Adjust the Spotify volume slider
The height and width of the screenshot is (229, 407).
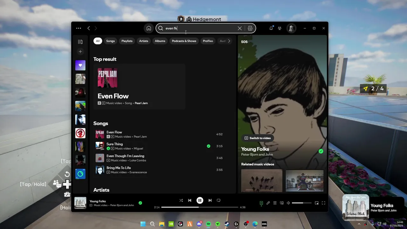pos(302,203)
